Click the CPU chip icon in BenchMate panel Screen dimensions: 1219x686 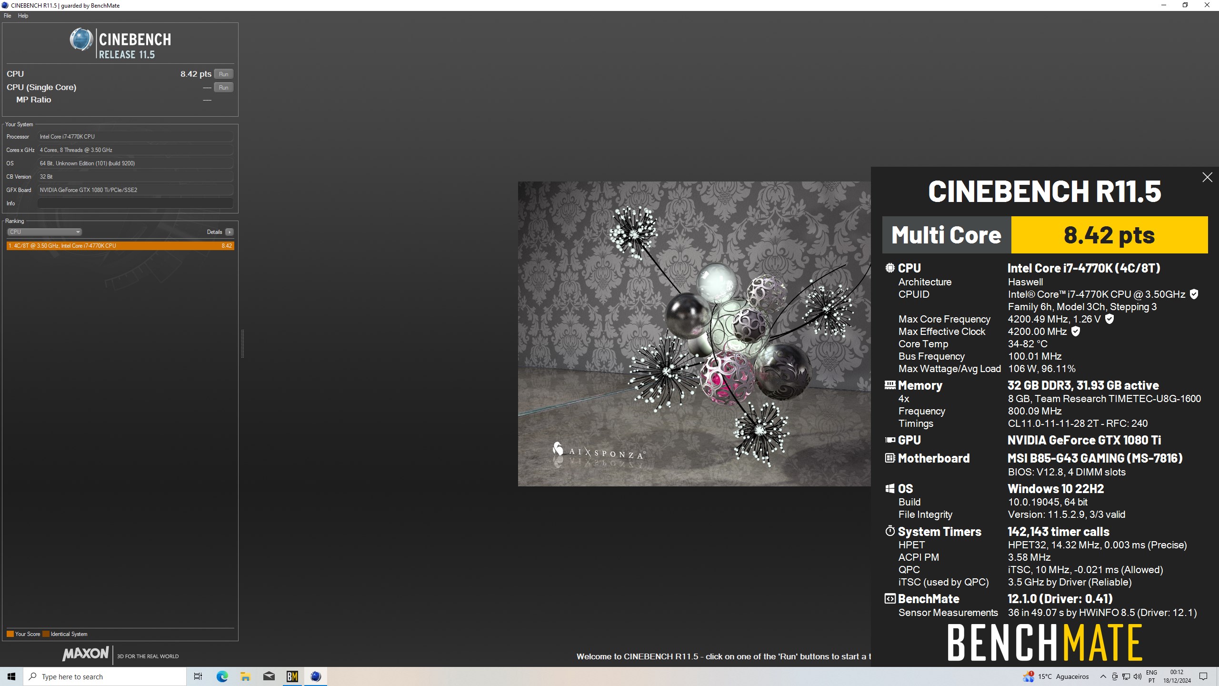889,268
